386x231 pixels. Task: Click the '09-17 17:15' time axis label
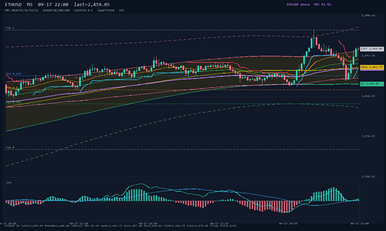click(219, 224)
